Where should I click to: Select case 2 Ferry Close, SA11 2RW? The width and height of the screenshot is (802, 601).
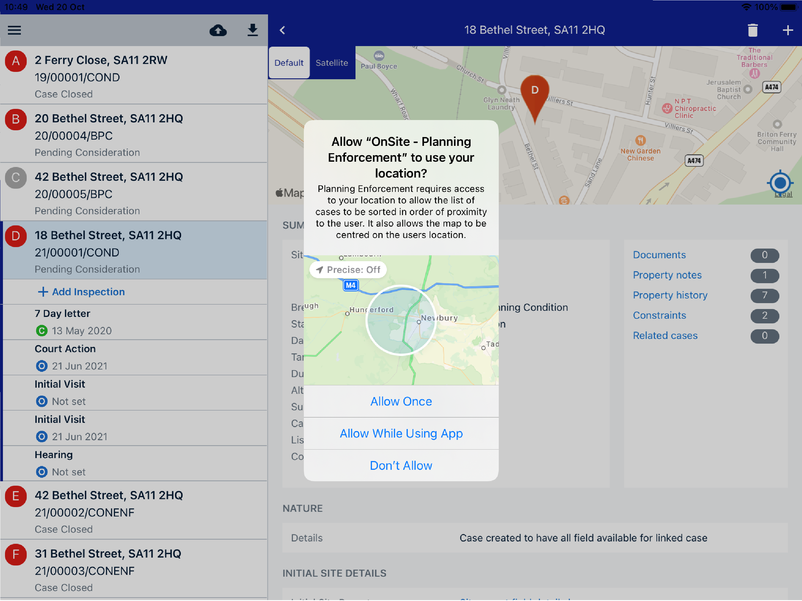pyautogui.click(x=134, y=75)
